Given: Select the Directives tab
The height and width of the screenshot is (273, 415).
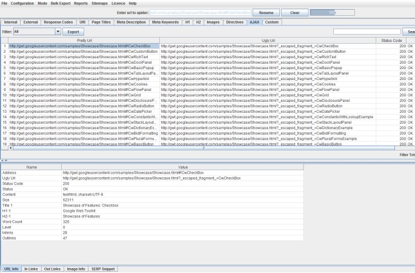Looking at the screenshot, I should [x=236, y=22].
